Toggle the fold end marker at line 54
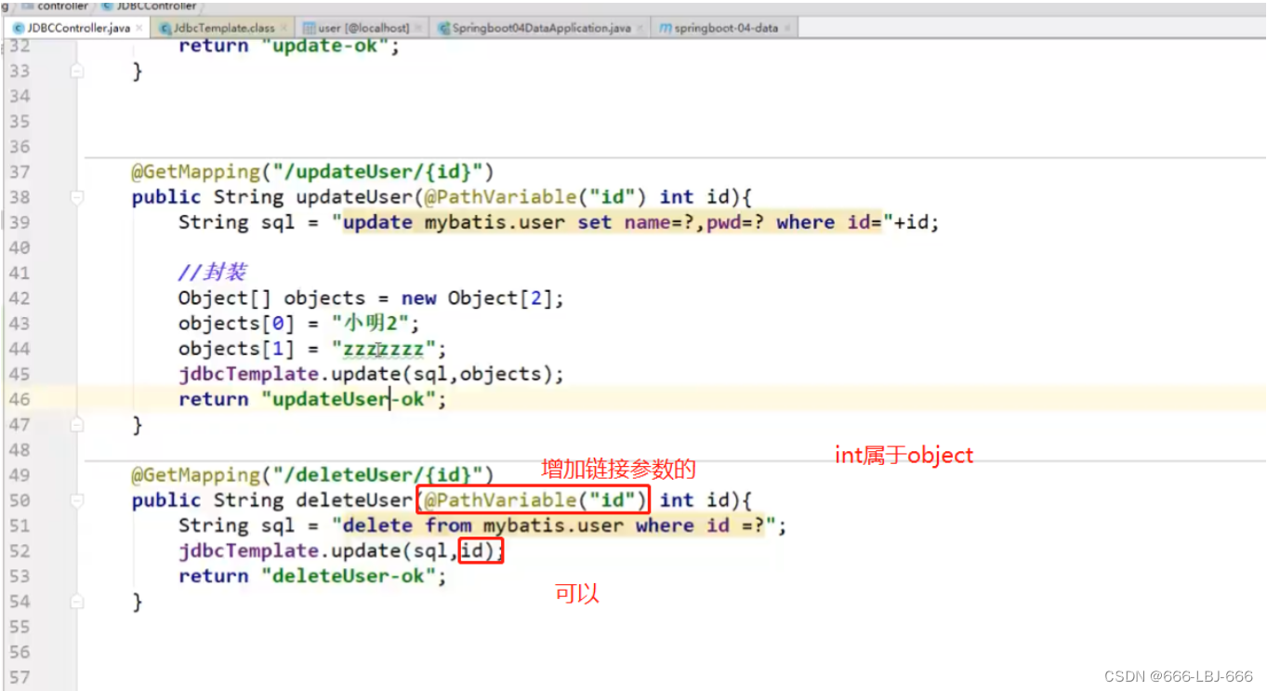The image size is (1267, 691). point(76,602)
